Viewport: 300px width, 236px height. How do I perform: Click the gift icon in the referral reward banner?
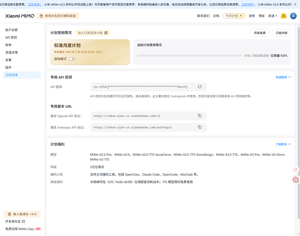[x=41, y=16]
